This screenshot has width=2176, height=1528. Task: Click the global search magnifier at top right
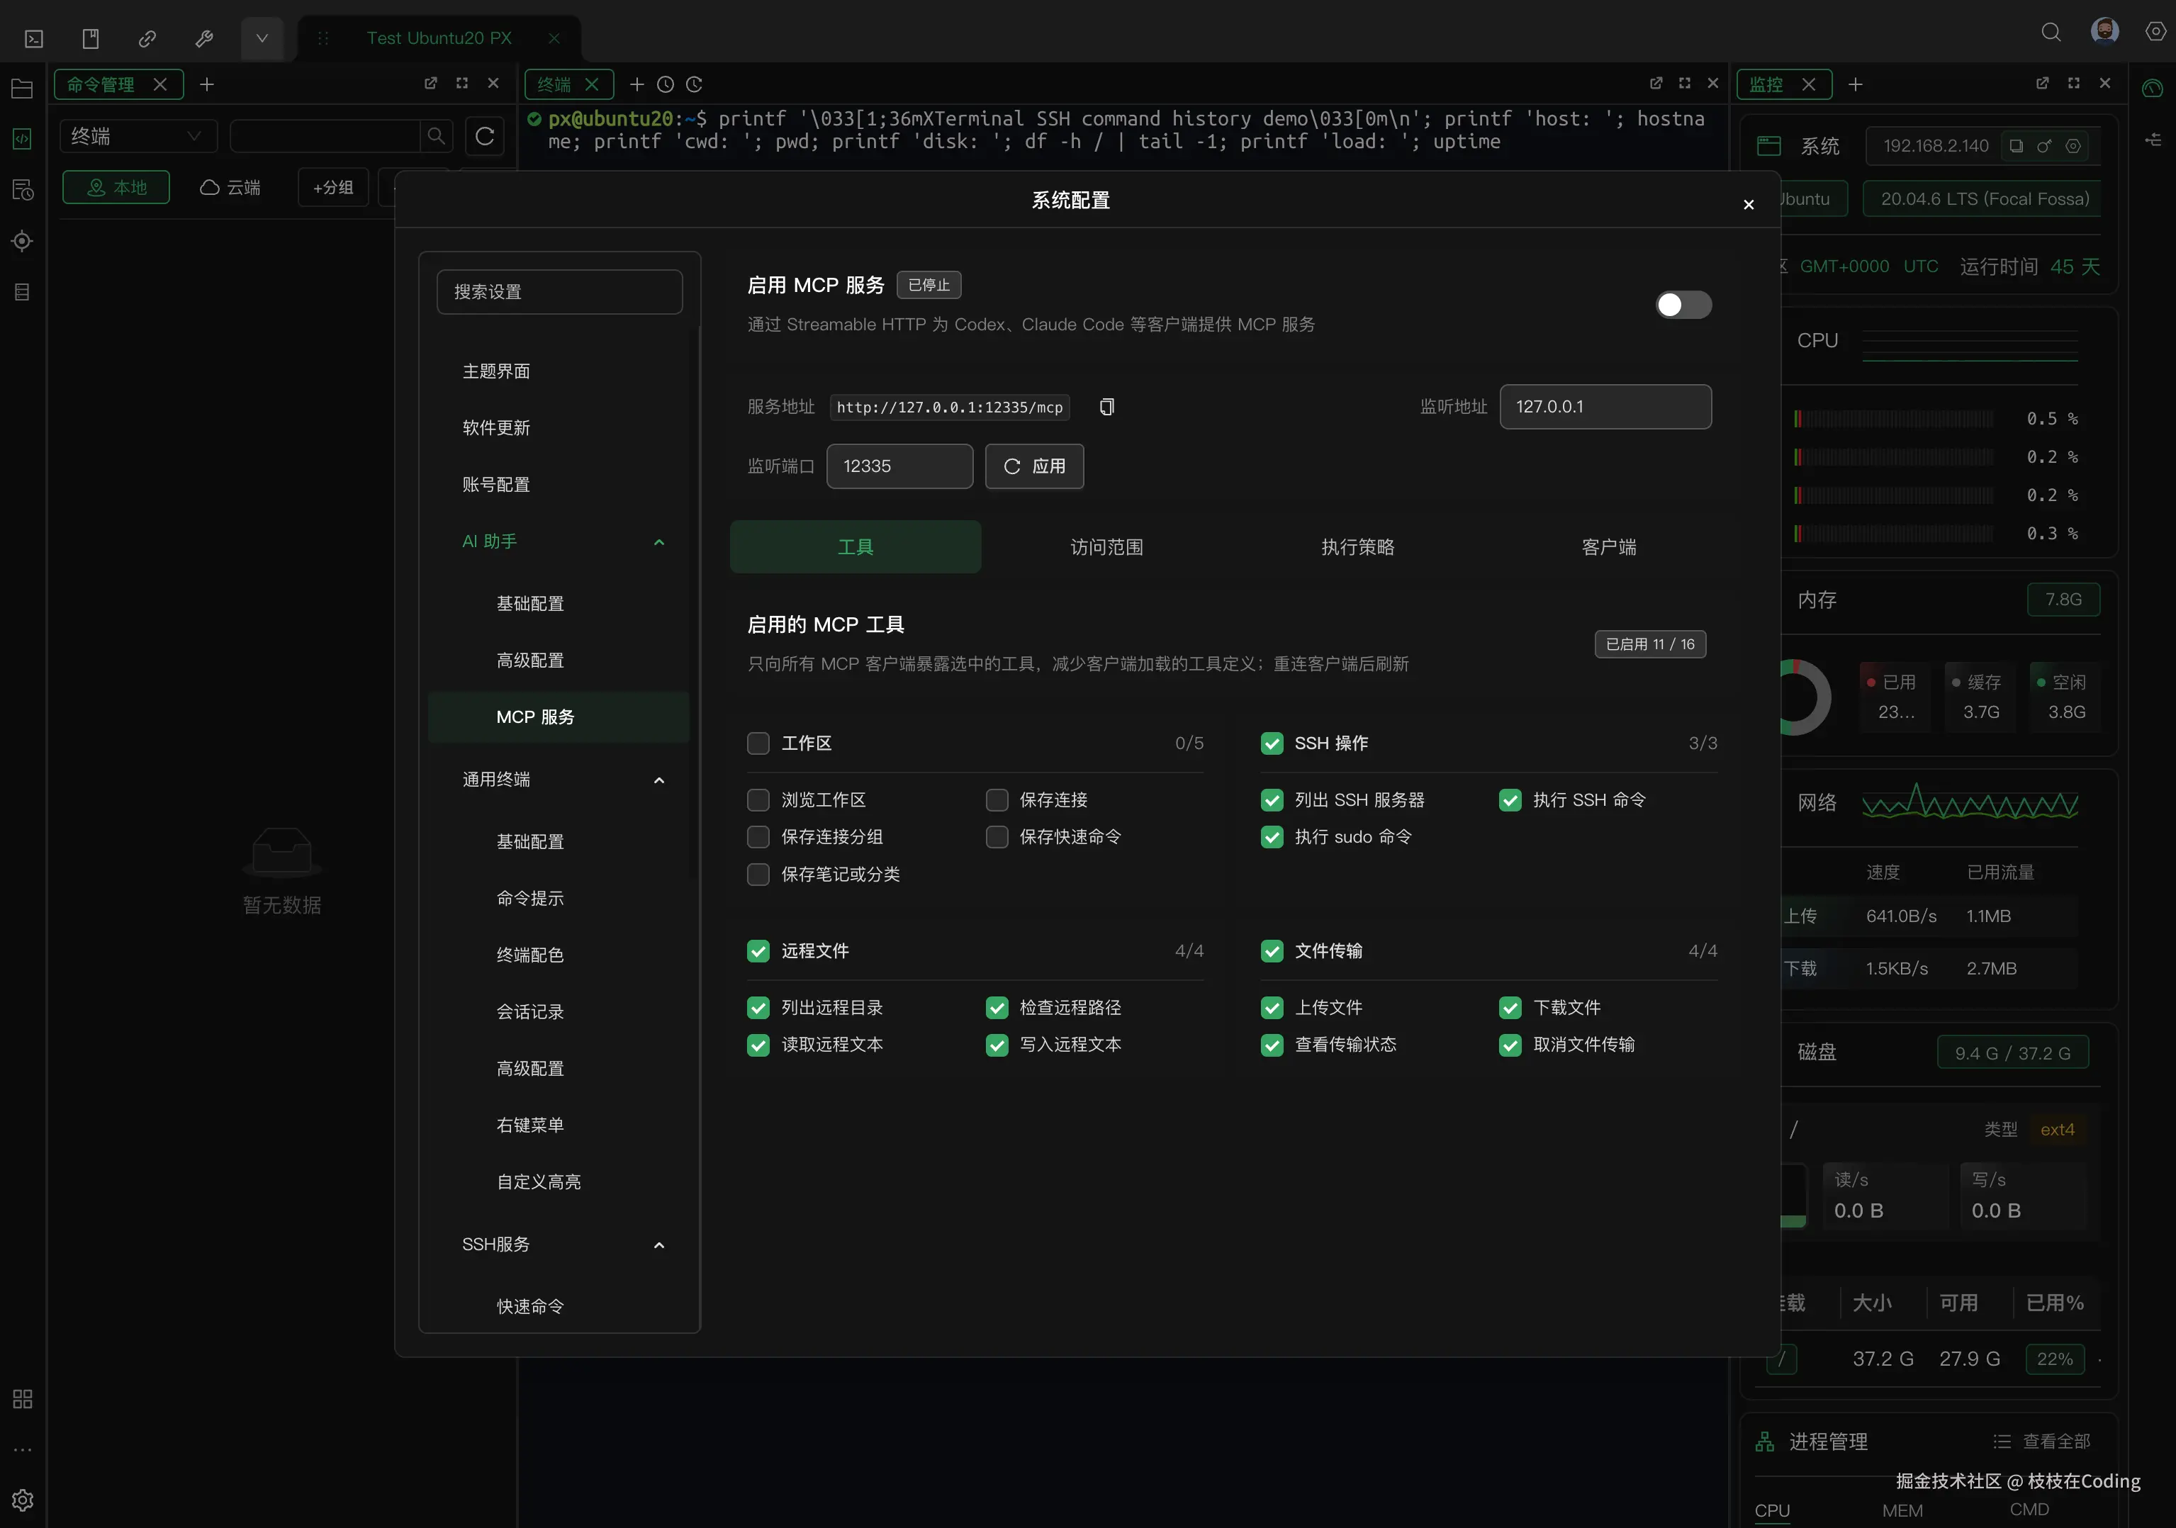point(2051,33)
